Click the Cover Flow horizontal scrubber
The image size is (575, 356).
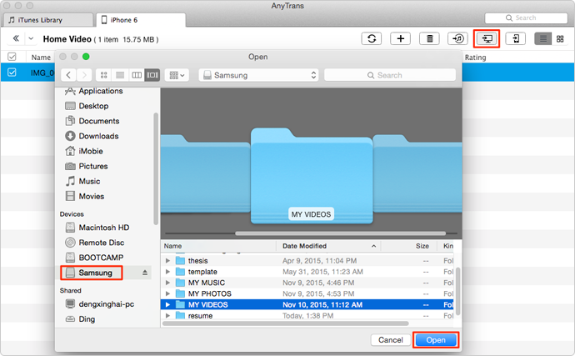340,233
